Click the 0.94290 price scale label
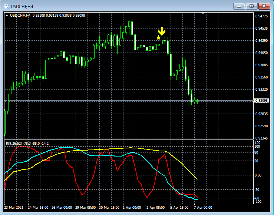The image size is (274, 215). click(x=261, y=41)
